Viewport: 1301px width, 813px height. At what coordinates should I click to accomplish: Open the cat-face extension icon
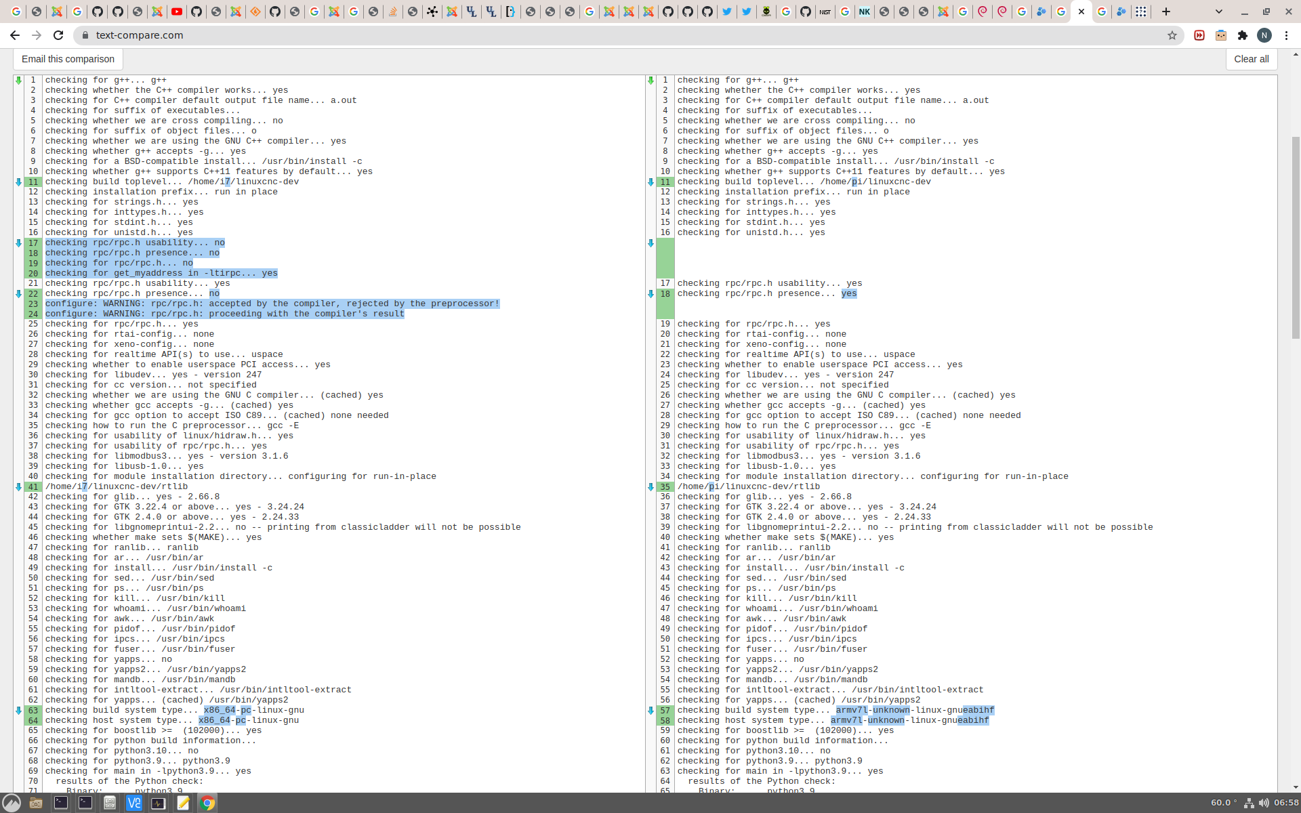(x=1221, y=35)
